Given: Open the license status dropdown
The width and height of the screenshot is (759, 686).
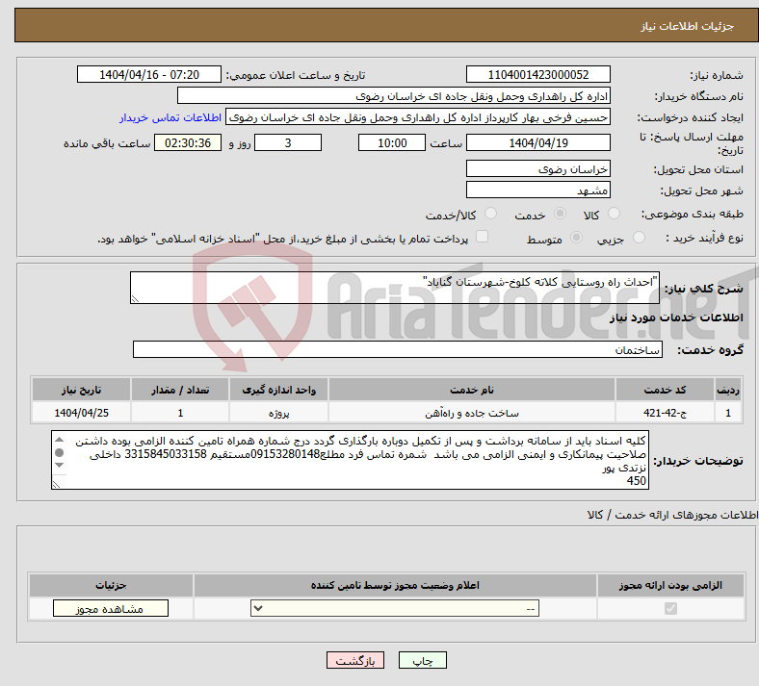Looking at the screenshot, I should click(395, 608).
